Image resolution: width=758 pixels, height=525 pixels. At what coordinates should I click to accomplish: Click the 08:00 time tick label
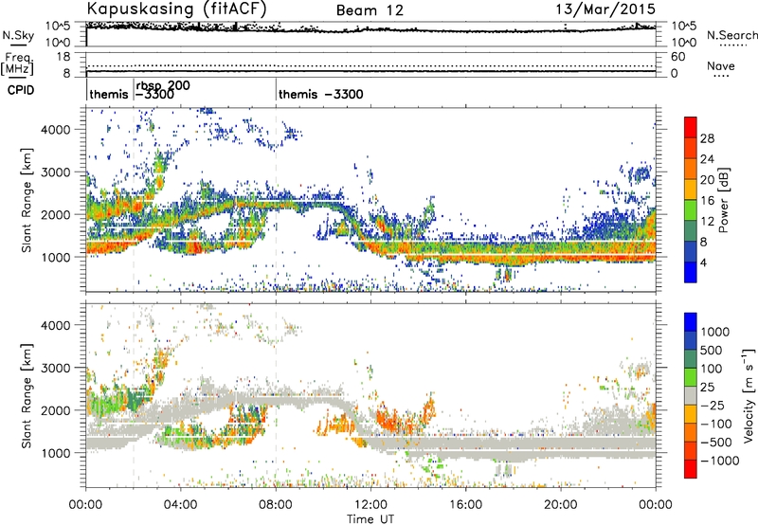point(276,505)
